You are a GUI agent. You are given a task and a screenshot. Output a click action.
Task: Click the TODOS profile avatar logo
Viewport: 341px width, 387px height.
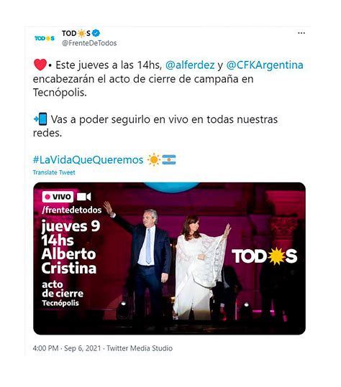pos(45,38)
